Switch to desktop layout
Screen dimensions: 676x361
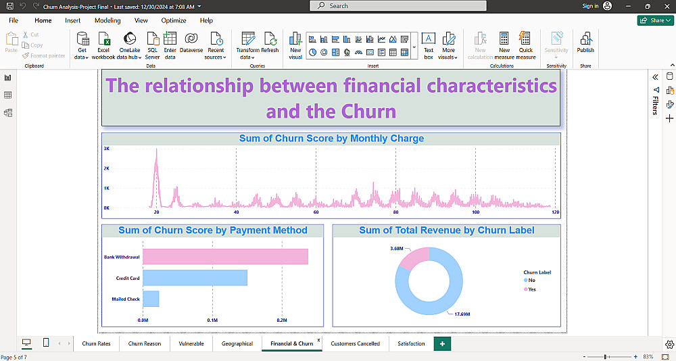click(26, 343)
